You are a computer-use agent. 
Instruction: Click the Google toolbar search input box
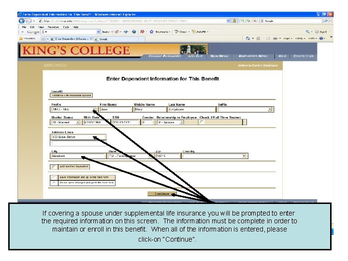pyautogui.click(x=71, y=32)
